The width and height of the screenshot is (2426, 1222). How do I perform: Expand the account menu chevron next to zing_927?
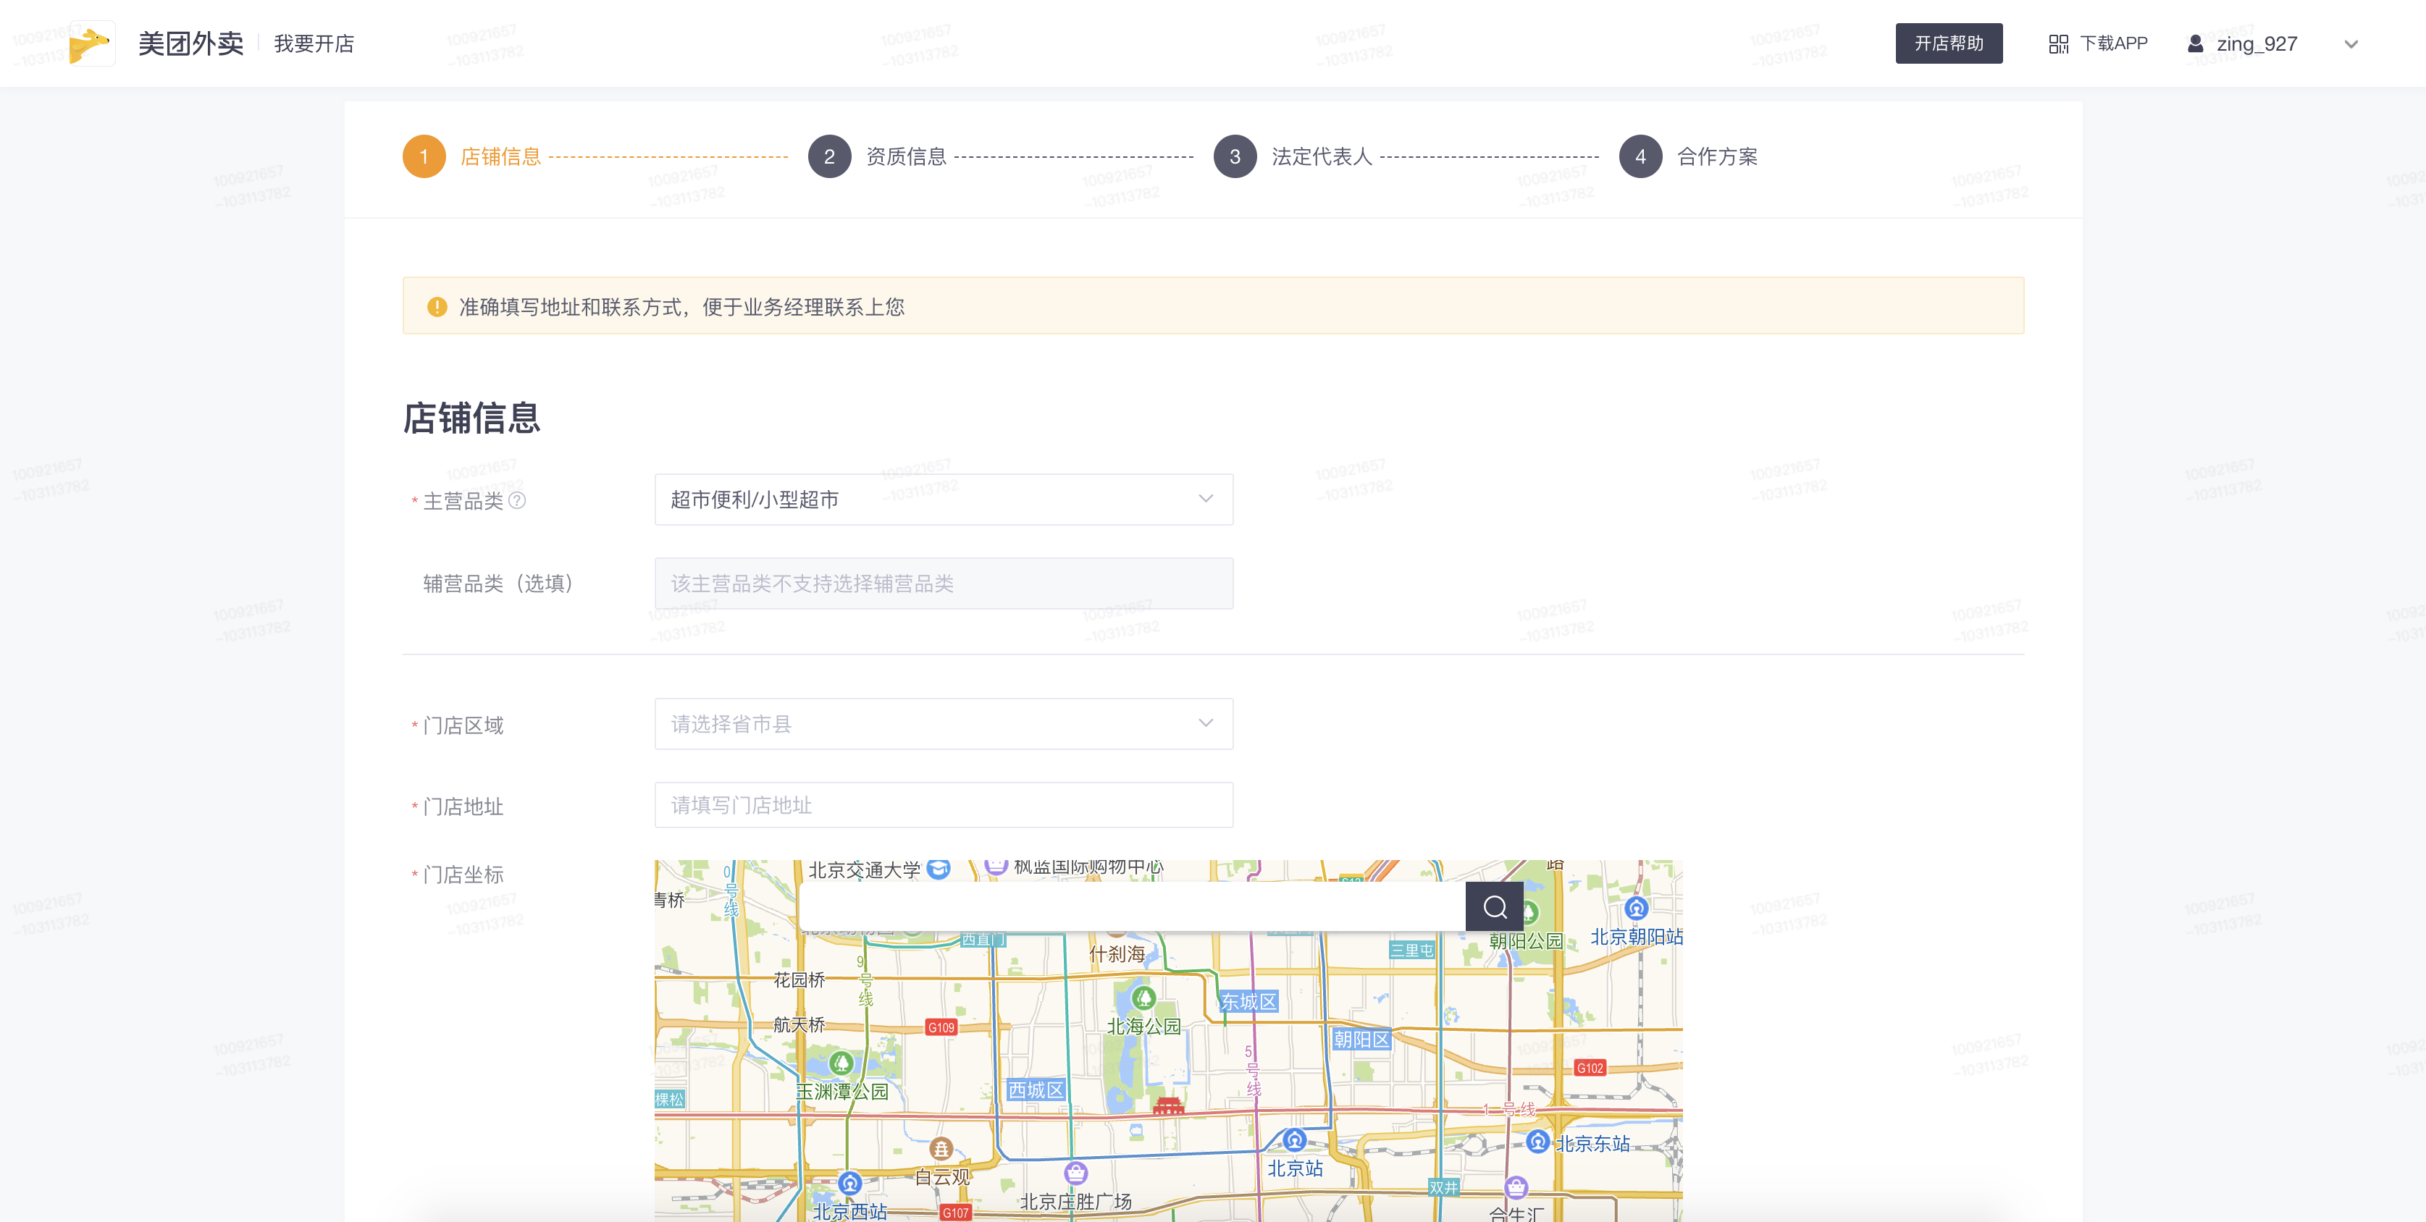(2351, 43)
